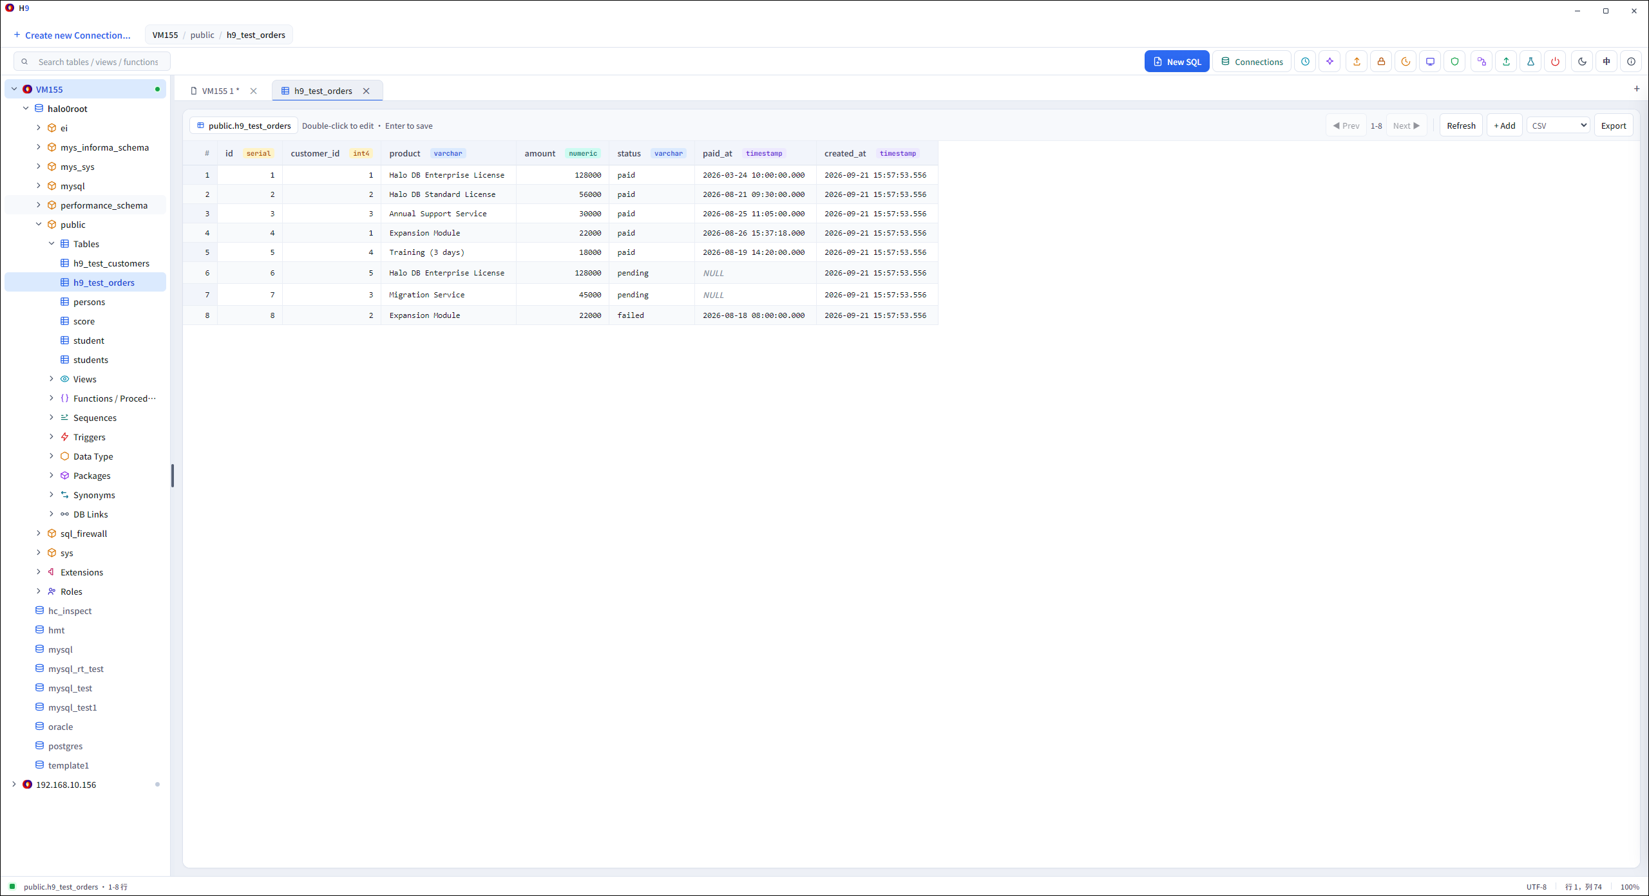Click the + Add row button
This screenshot has height=896, width=1649.
click(x=1505, y=126)
